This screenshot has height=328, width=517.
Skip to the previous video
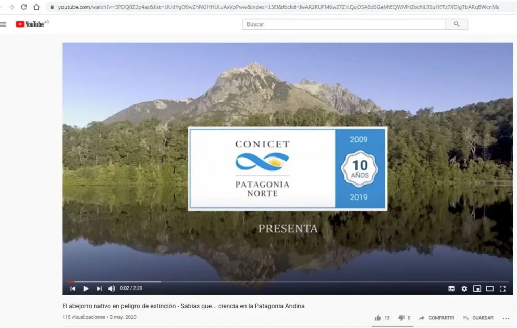72,288
